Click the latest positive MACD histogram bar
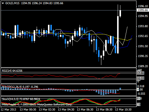149x112 pixels. click(120, 89)
